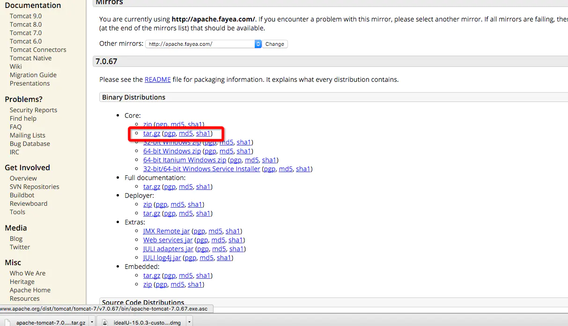Open pgp signature for Core tar.gz
The height and width of the screenshot is (326, 568).
click(x=170, y=133)
